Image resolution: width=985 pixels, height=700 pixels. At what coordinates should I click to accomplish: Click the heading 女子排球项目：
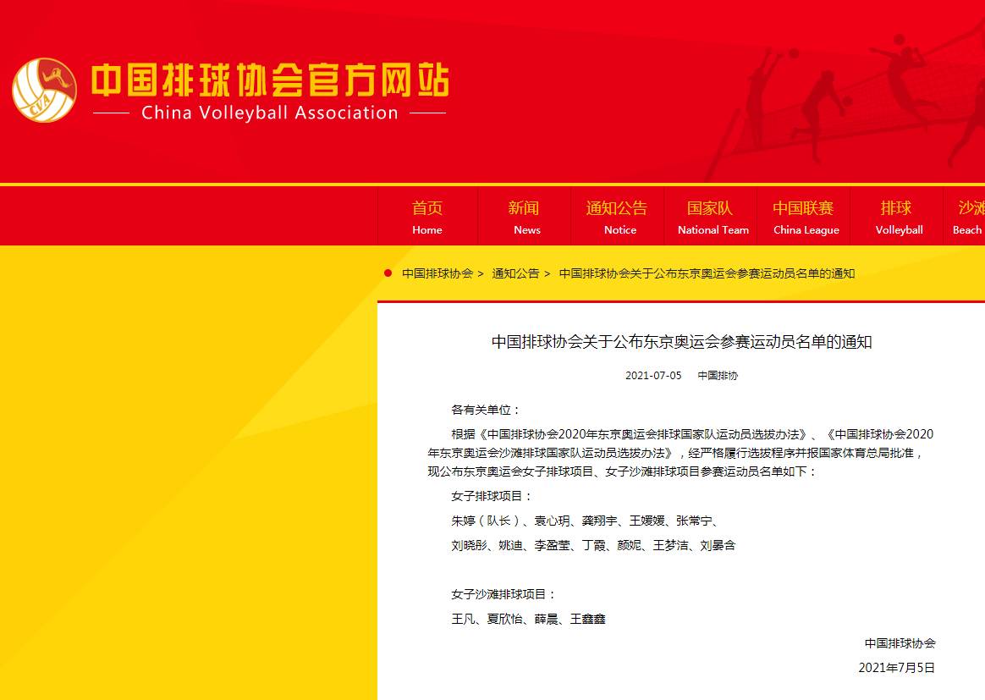coord(492,496)
